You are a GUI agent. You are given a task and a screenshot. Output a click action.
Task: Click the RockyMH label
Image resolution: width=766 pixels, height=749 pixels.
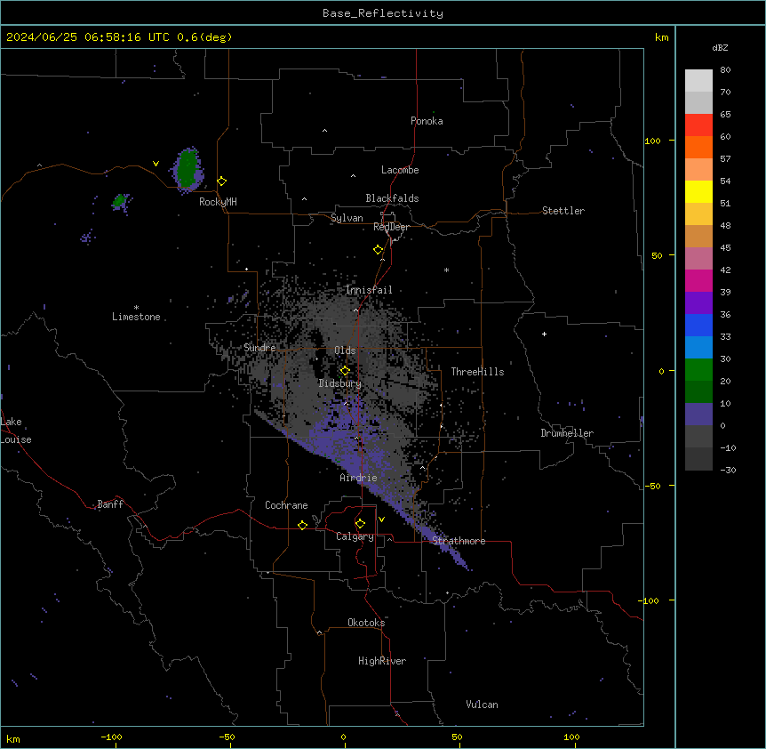coord(218,202)
